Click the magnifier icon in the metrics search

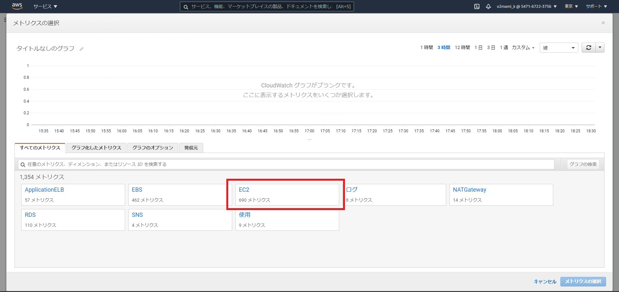click(23, 165)
